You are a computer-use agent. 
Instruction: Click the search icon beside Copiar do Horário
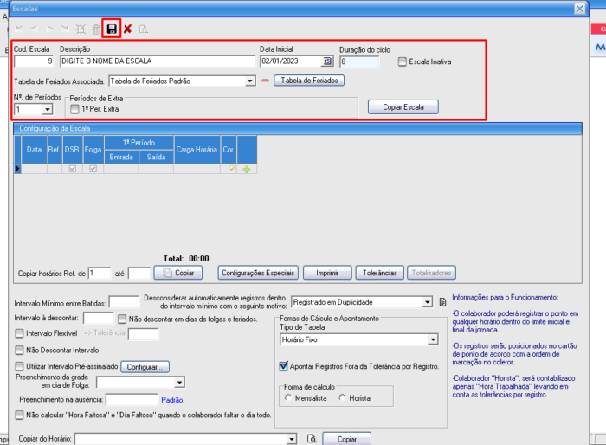pos(311,439)
